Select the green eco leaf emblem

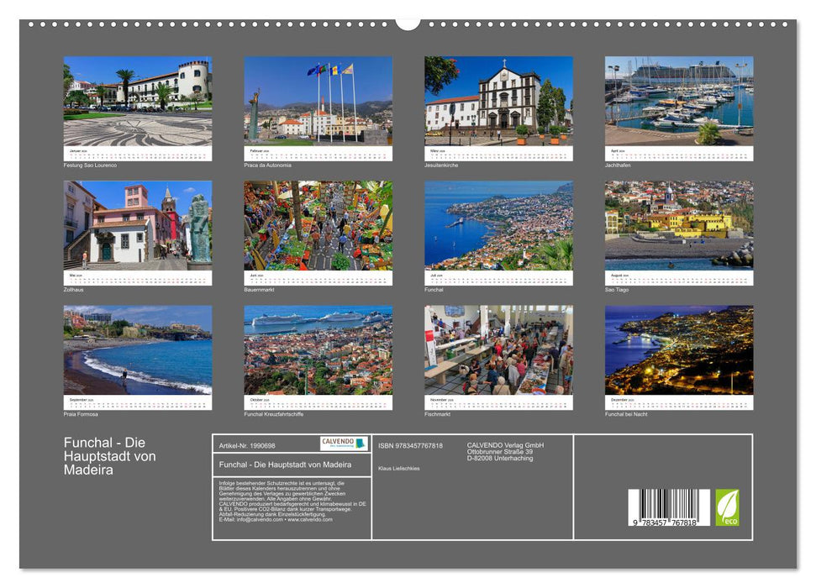click(727, 506)
